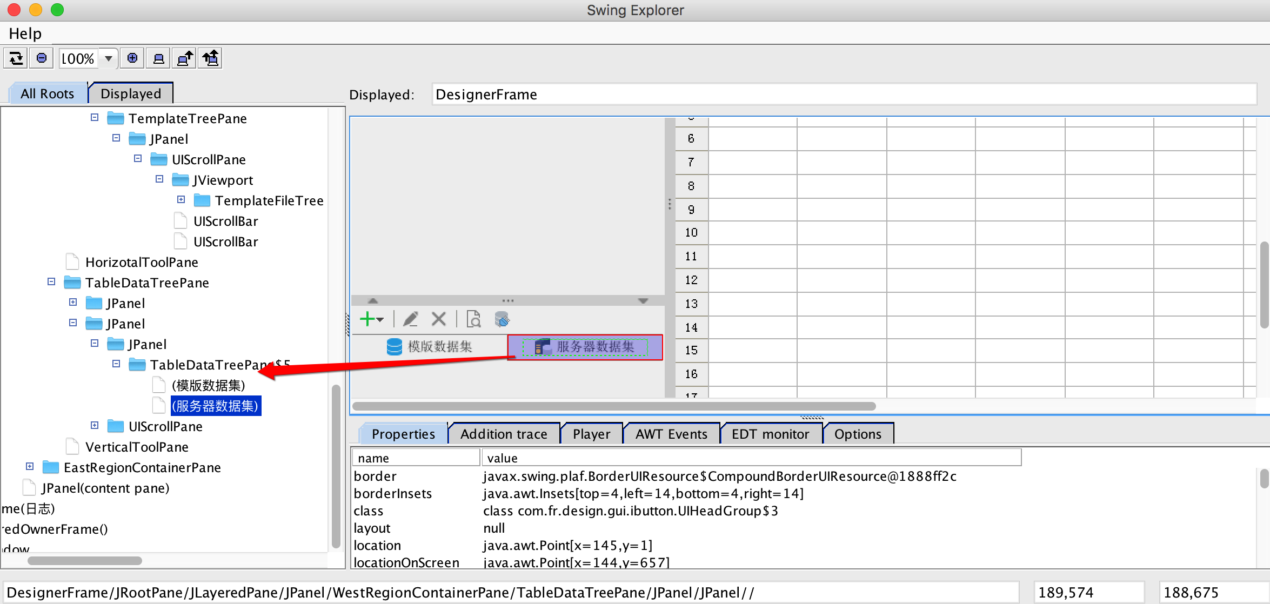Select the HorizotalToolPane tree node
Screen dimensions: 1270x604
[x=142, y=262]
